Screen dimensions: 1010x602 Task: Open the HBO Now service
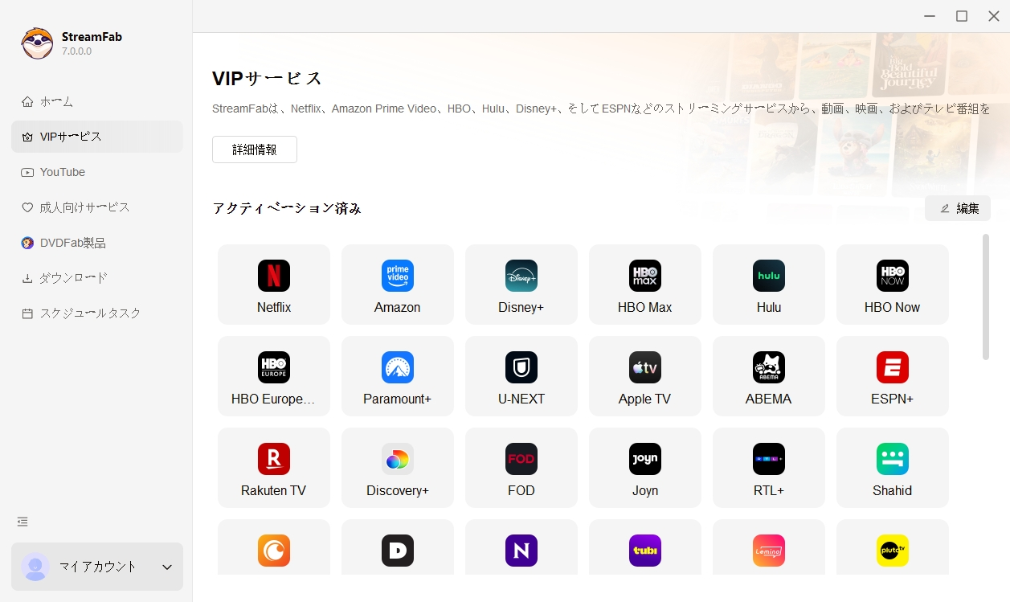point(892,285)
